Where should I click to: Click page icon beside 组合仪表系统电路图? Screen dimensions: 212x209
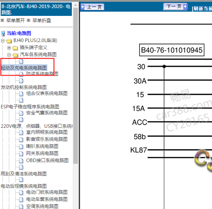[21, 94]
